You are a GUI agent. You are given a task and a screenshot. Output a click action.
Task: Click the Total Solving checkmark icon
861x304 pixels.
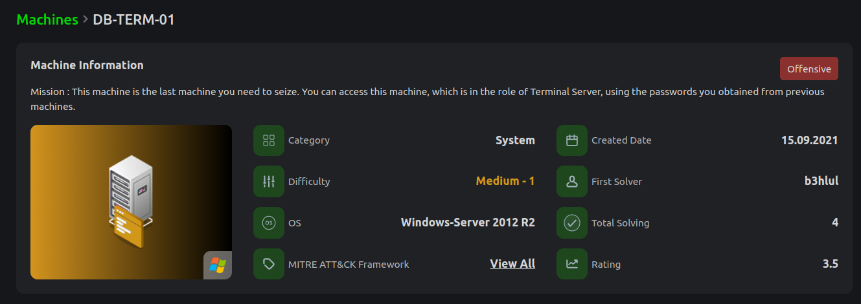pyautogui.click(x=572, y=223)
